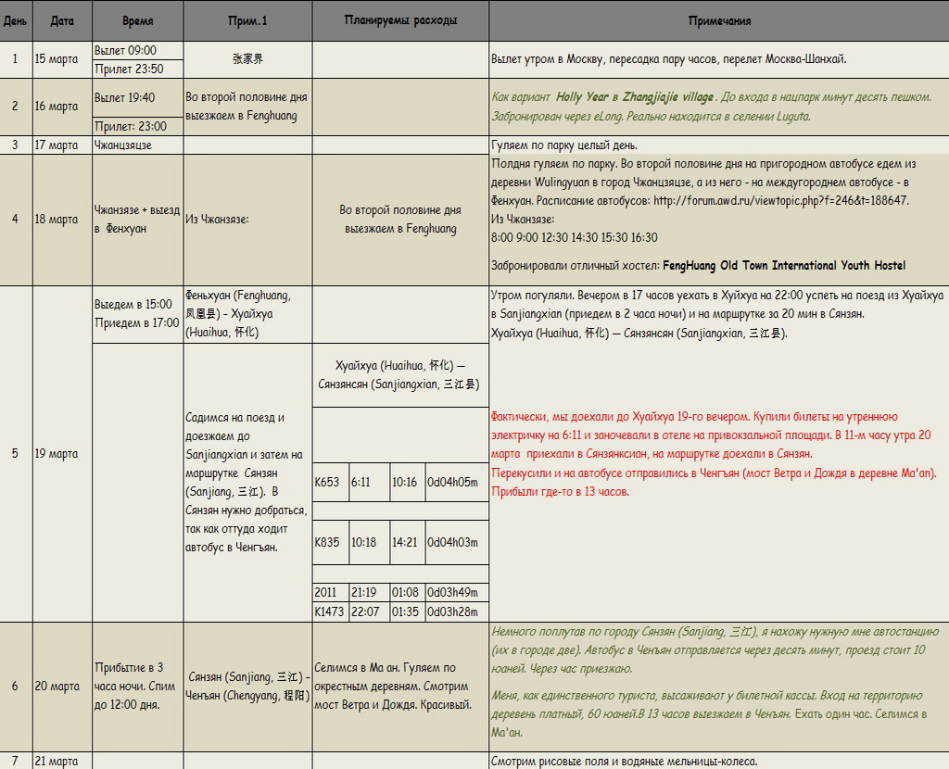Select the "19 марта" date cell
Image resolution: width=949 pixels, height=769 pixels.
[x=62, y=454]
